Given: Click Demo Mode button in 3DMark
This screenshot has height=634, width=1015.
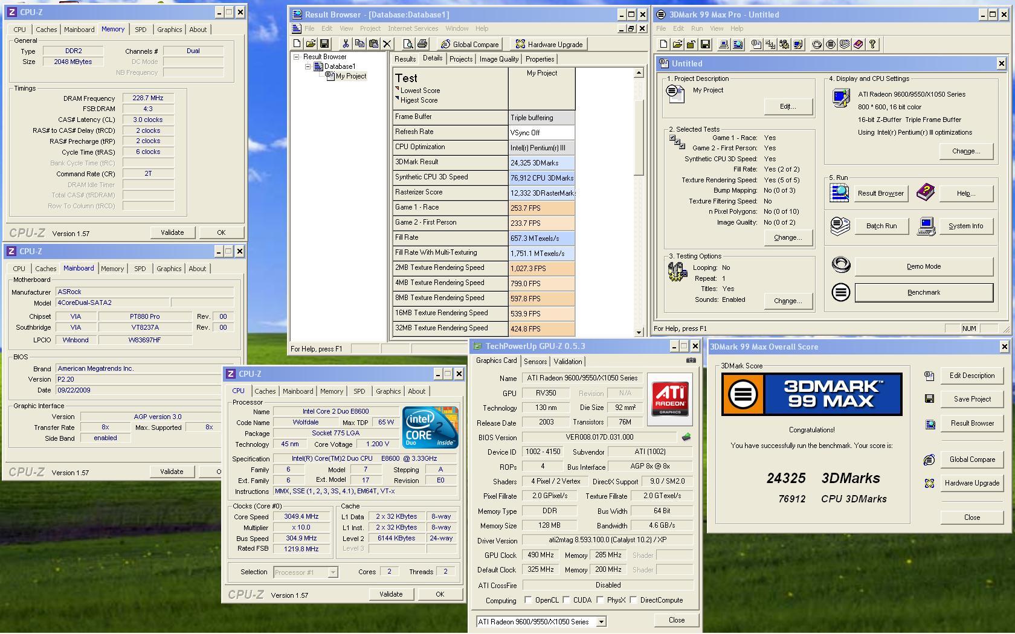Looking at the screenshot, I should click(924, 266).
